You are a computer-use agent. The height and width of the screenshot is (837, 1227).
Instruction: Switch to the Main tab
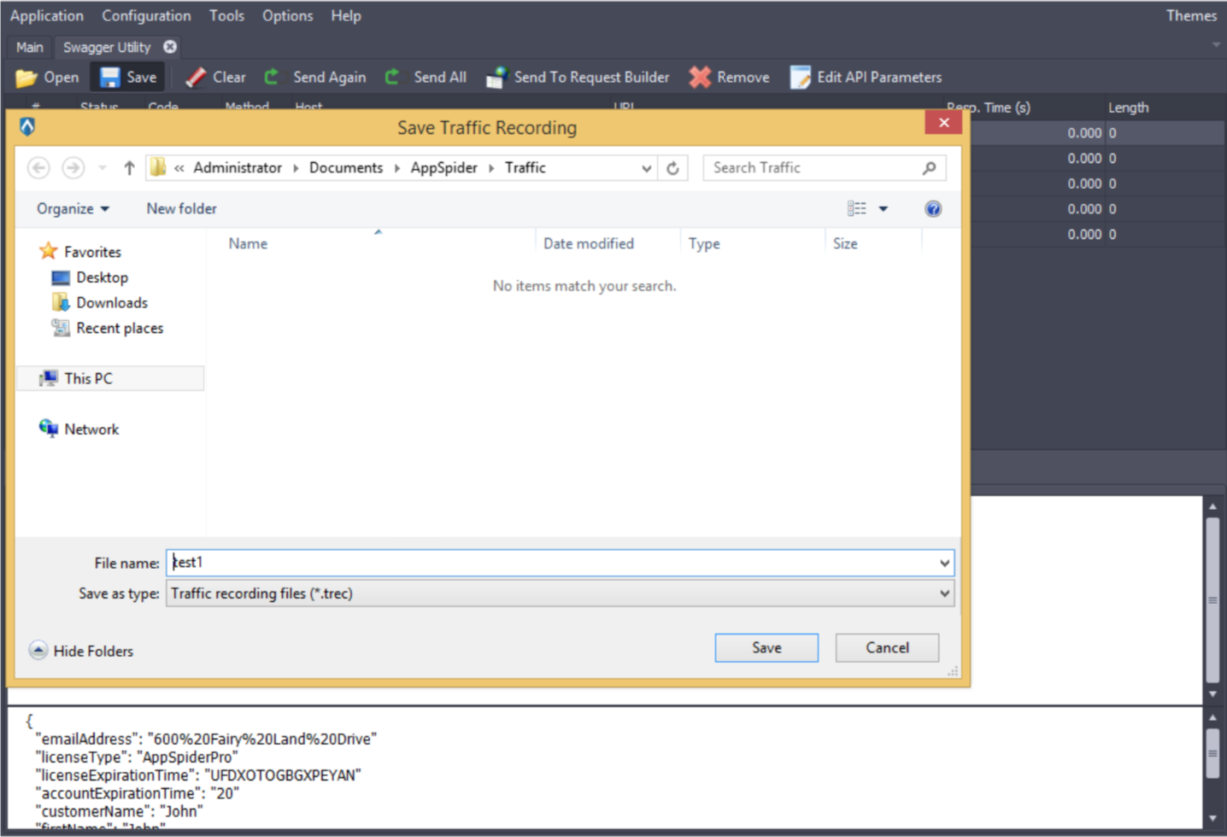29,47
